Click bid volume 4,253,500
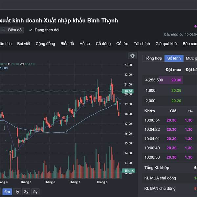This screenshot has width=197, height=197. [x=154, y=80]
